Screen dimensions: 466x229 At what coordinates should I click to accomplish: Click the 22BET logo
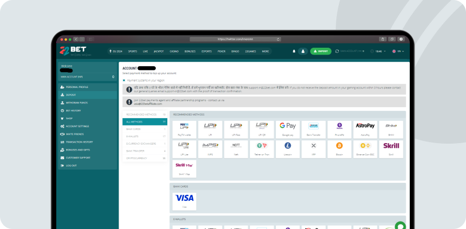coord(73,50)
